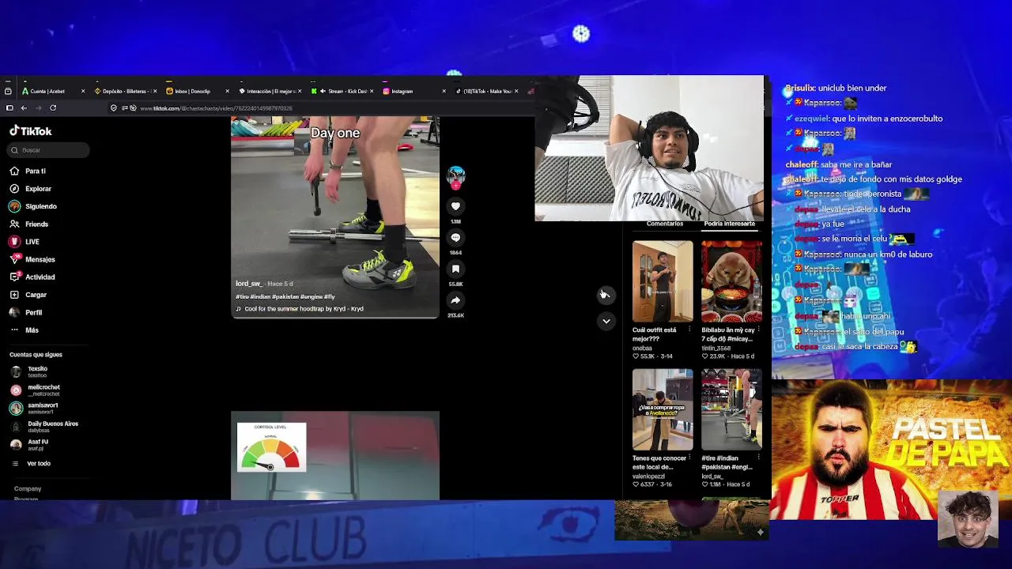Click the tiktok.com address bar URL

point(216,108)
